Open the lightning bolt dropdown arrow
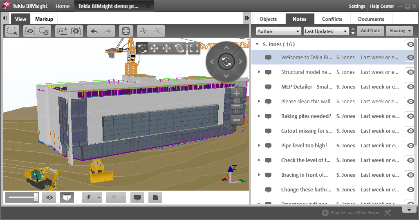 click(x=99, y=198)
